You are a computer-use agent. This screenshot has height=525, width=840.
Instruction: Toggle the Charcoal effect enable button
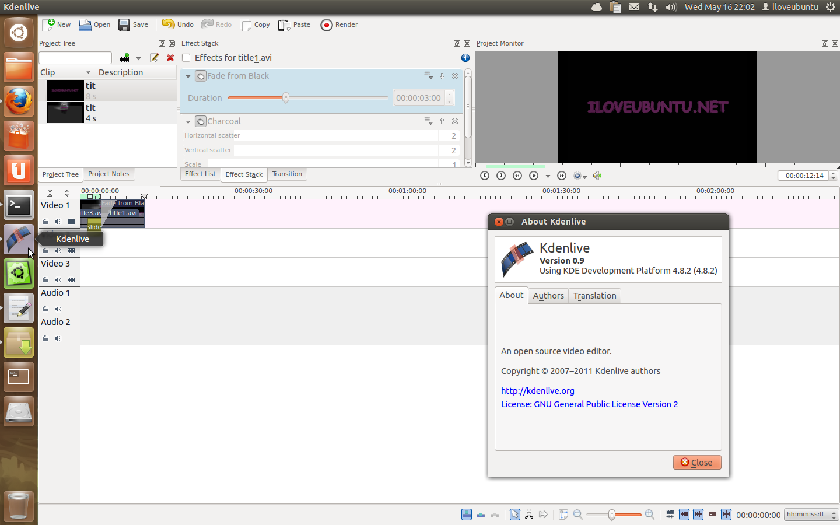(x=201, y=121)
